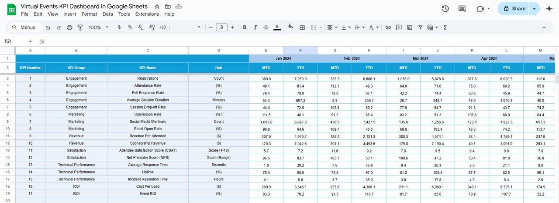Select the Social Media Mentions cell
This screenshot has height=203, width=559.
[x=148, y=122]
